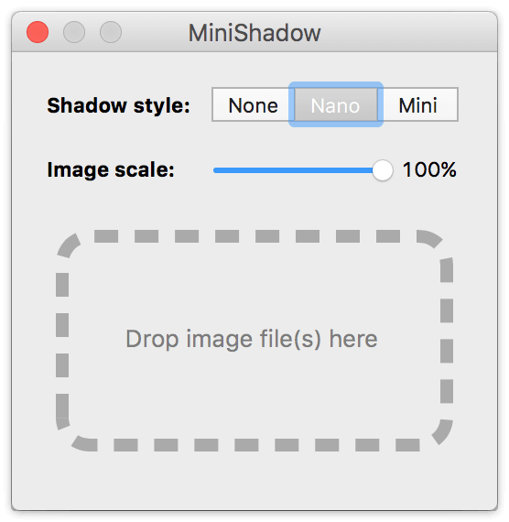Click the grayed-out minimize window button
This screenshot has height=522, width=509.
coord(74,32)
